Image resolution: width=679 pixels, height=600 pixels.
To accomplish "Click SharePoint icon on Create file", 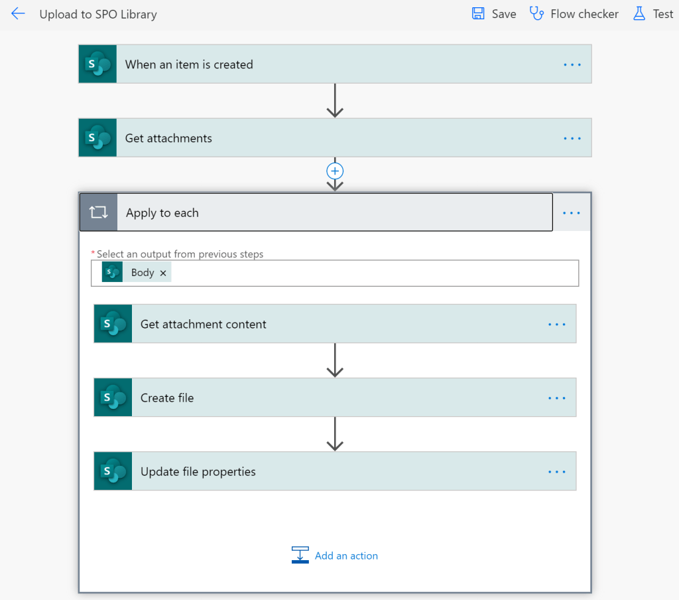I will click(113, 398).
